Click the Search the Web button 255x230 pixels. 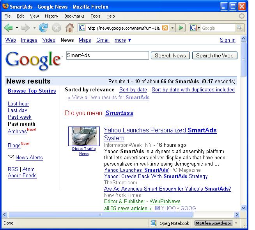coord(215,55)
